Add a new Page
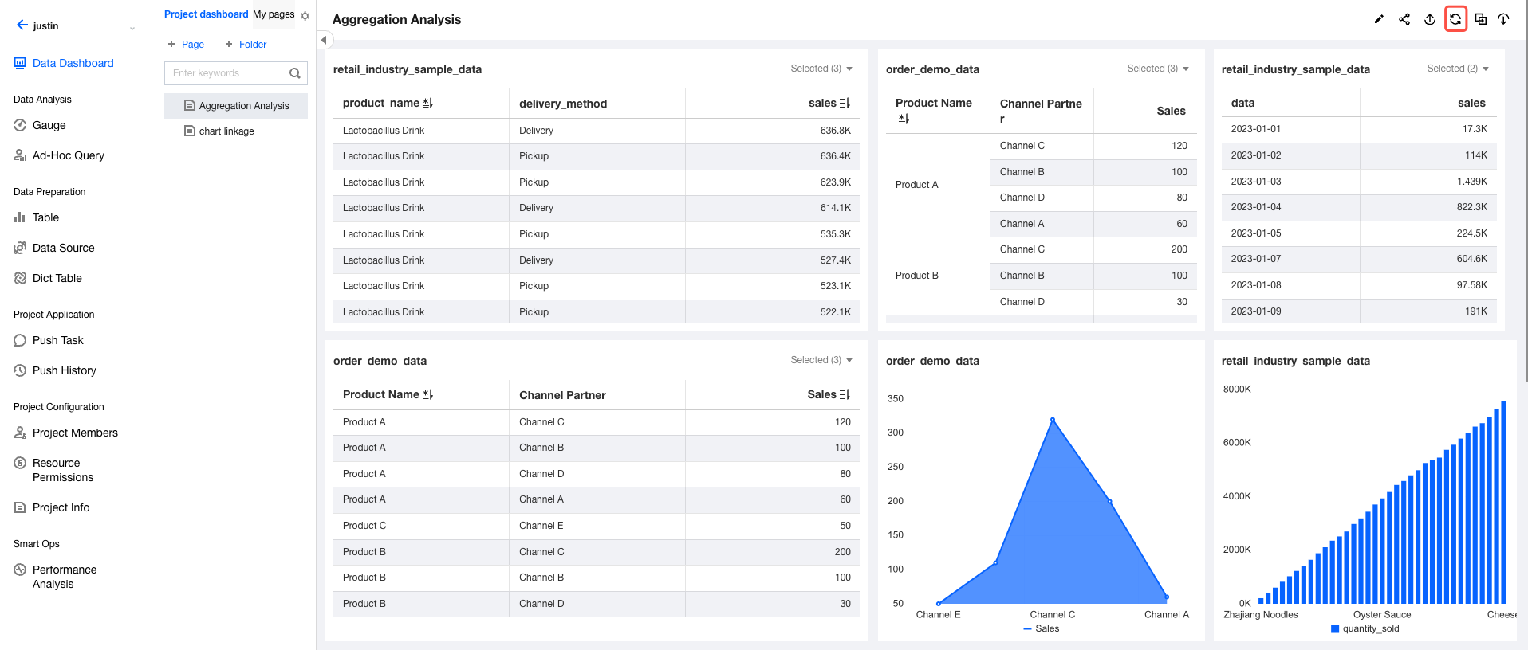 pos(186,45)
